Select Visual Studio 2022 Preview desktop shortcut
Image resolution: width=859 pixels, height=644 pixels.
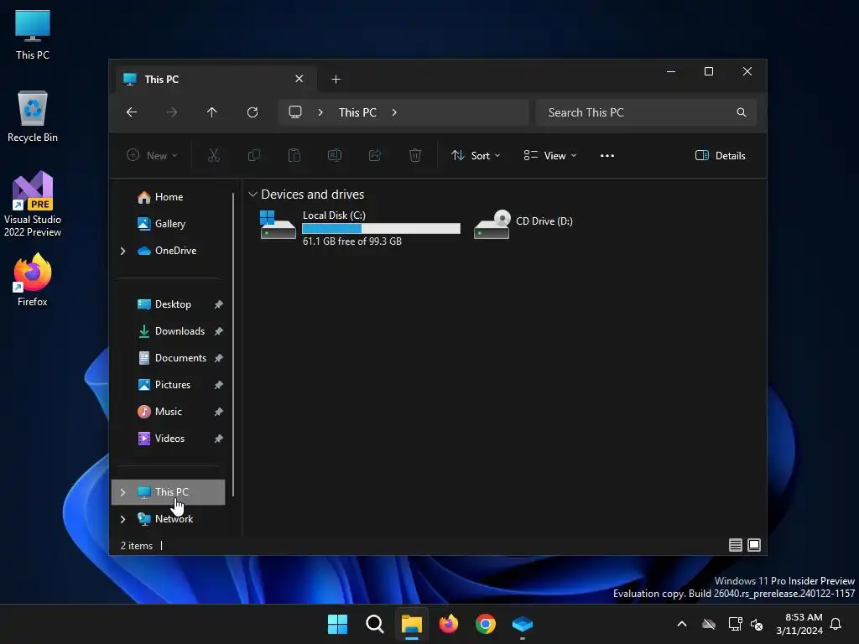33,205
